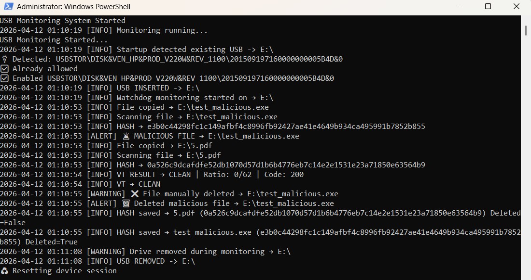Click the trash bin icon before "Deleted malicious file"
This screenshot has width=531, height=280.
pos(126,204)
